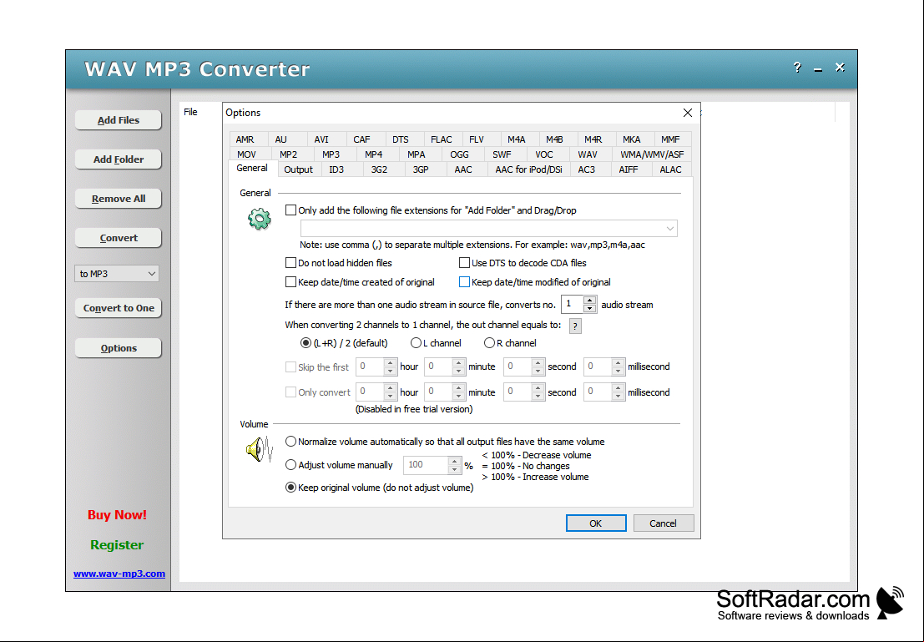Viewport: 924px width, 642px height.
Task: Select the General tab
Action: [x=251, y=168]
